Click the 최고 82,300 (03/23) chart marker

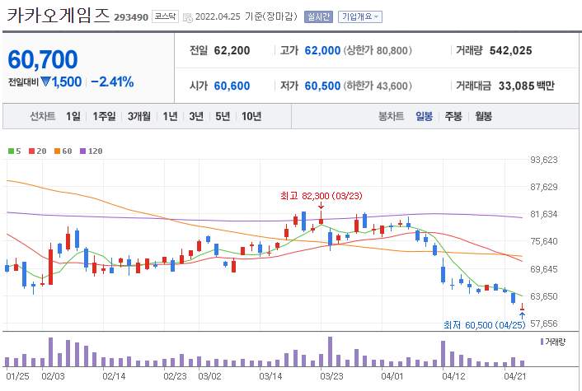pos(321,196)
